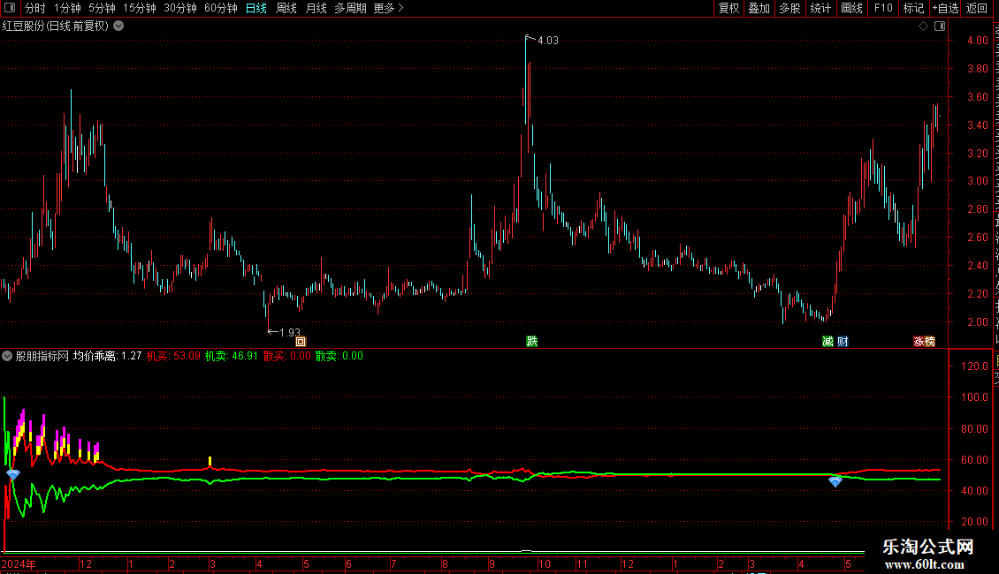The height and width of the screenshot is (574, 999).
Task: Click the blue 财 event marker
Action: pyautogui.click(x=843, y=342)
